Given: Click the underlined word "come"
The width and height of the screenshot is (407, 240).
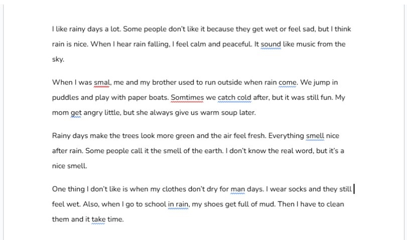Looking at the screenshot, I should pos(288,83).
